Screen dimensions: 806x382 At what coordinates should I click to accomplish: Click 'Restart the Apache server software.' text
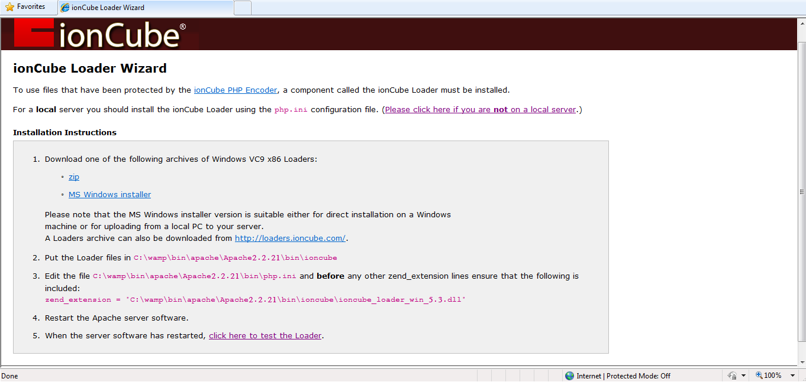tap(117, 318)
